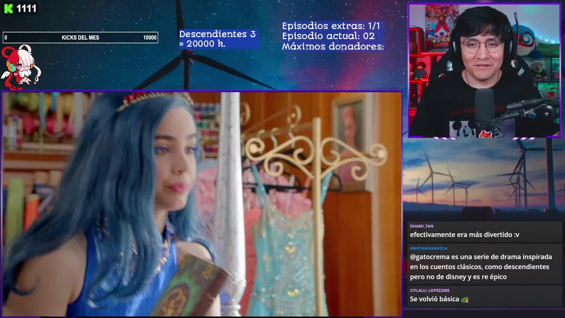Screen dimensions: 565x318
Task: Click the Episodio actual: 02 text
Action: pyautogui.click(x=328, y=36)
